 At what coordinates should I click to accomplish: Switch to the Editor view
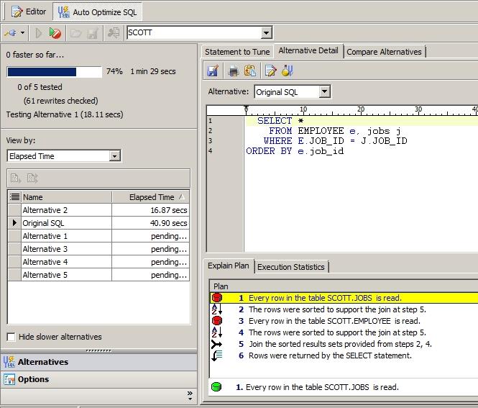pos(27,12)
